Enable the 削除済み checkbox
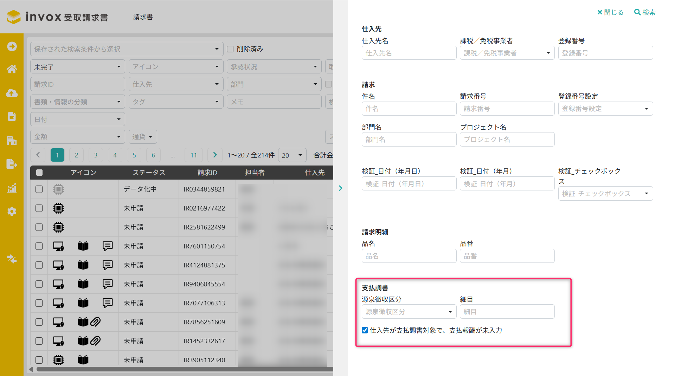The height and width of the screenshot is (376, 675). tap(230, 49)
